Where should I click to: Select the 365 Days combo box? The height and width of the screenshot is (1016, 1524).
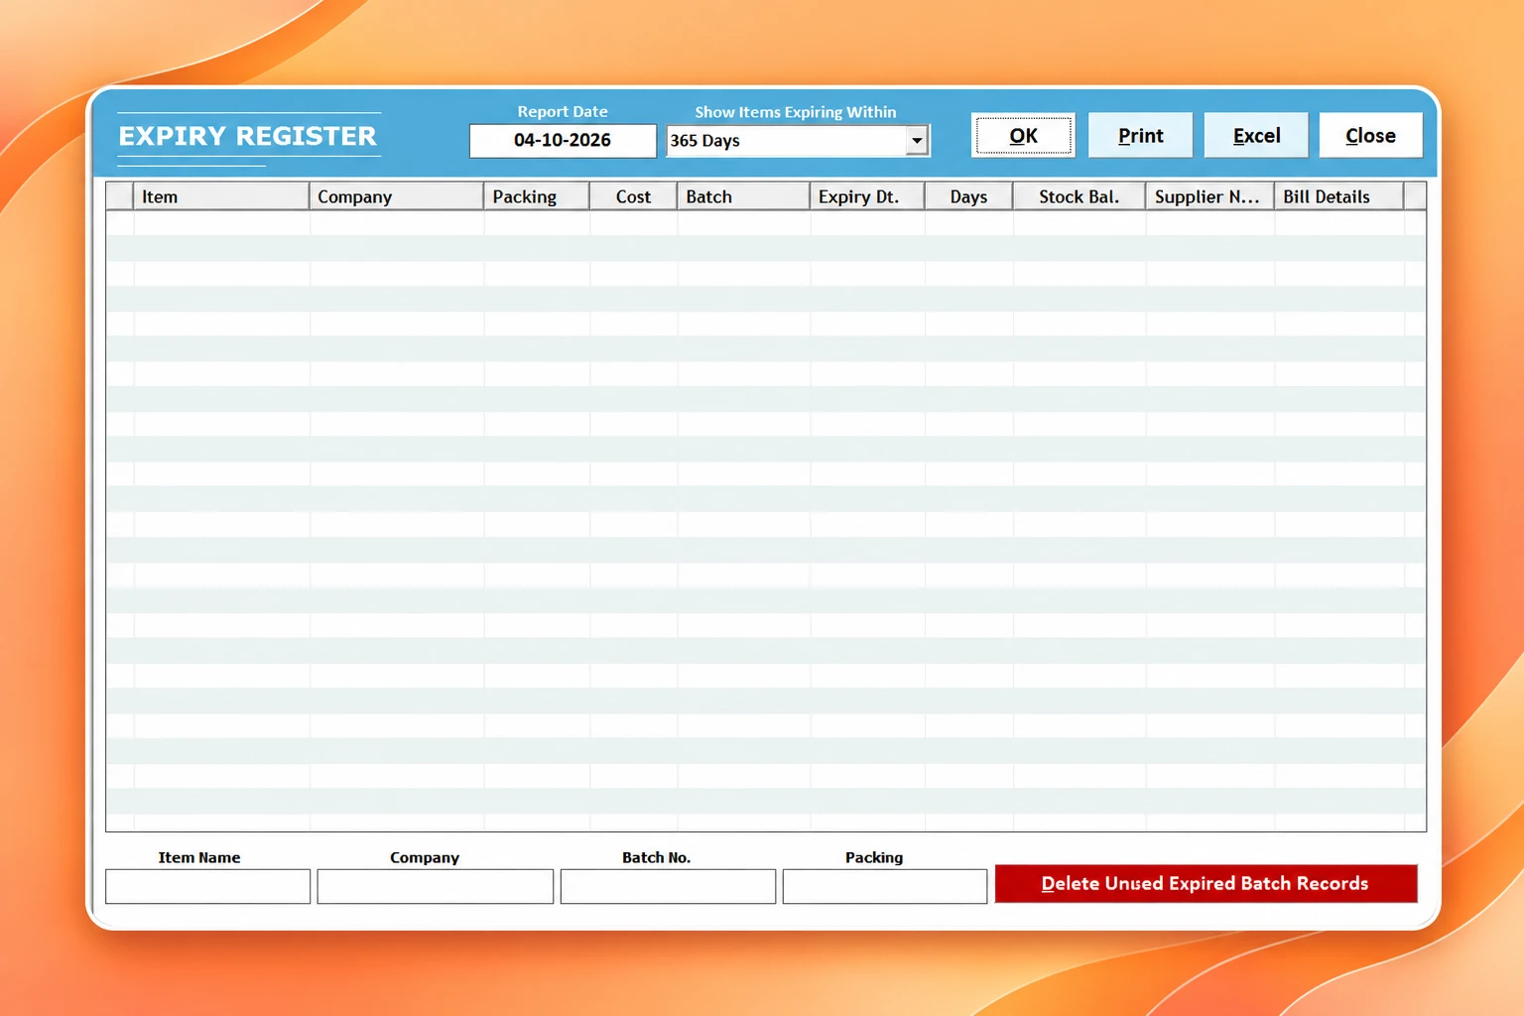point(798,141)
